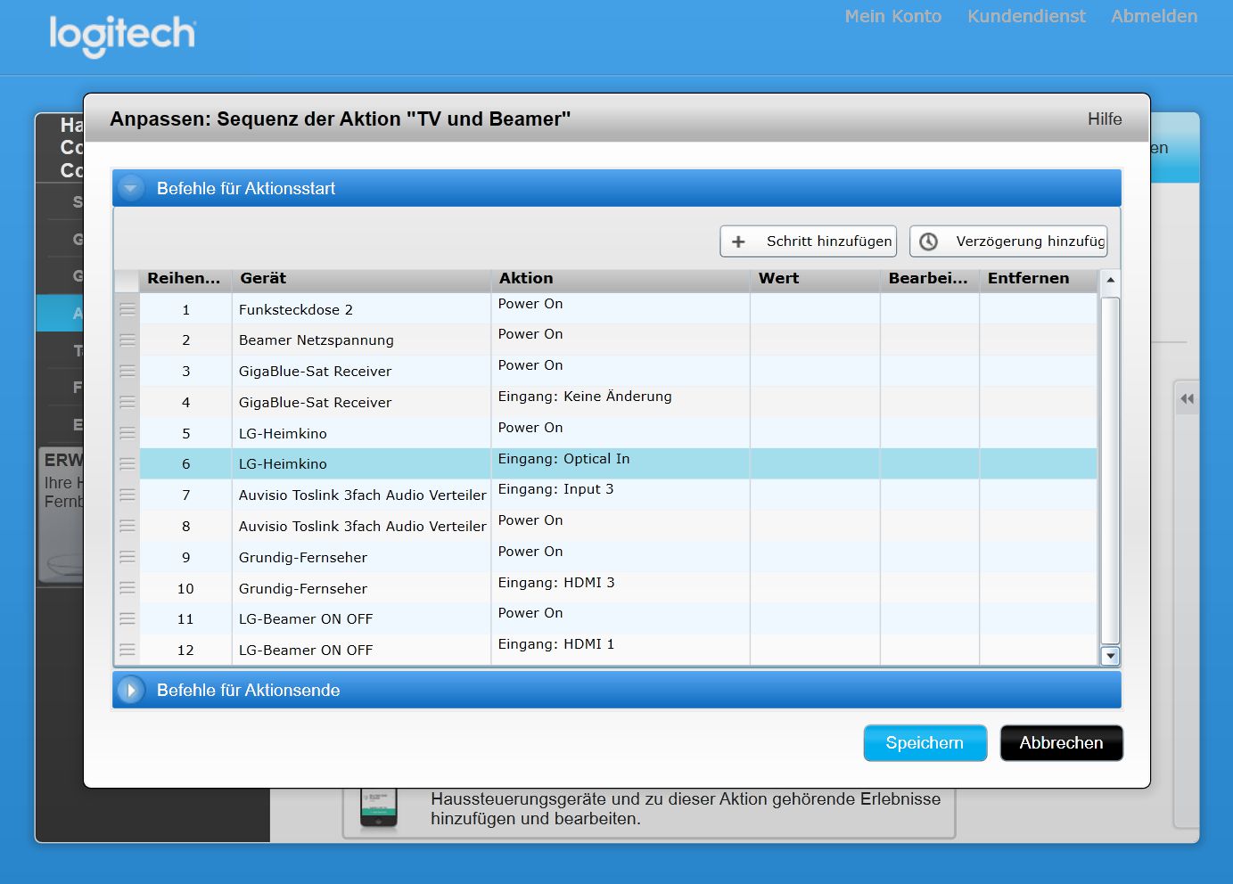Click clock icon for Verzögerung hinzufügen
The width and height of the screenshot is (1233, 884).
click(x=928, y=241)
